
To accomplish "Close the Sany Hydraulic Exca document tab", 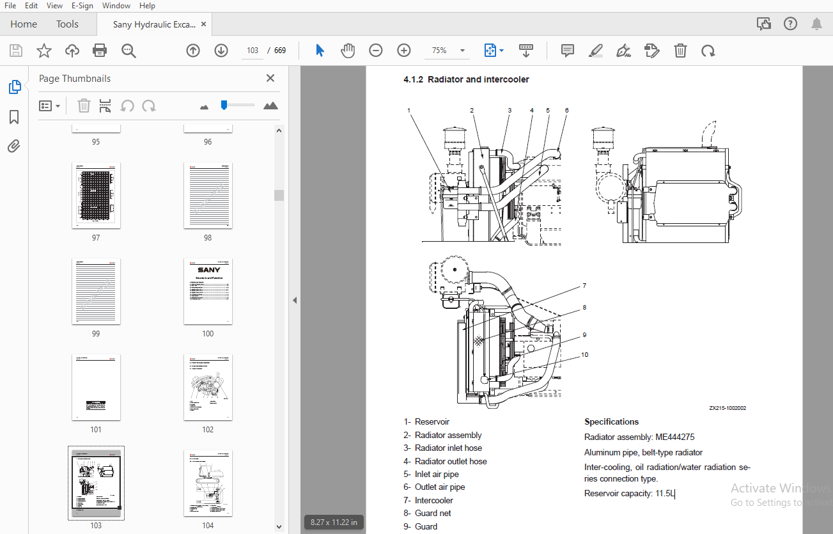I will (x=204, y=24).
